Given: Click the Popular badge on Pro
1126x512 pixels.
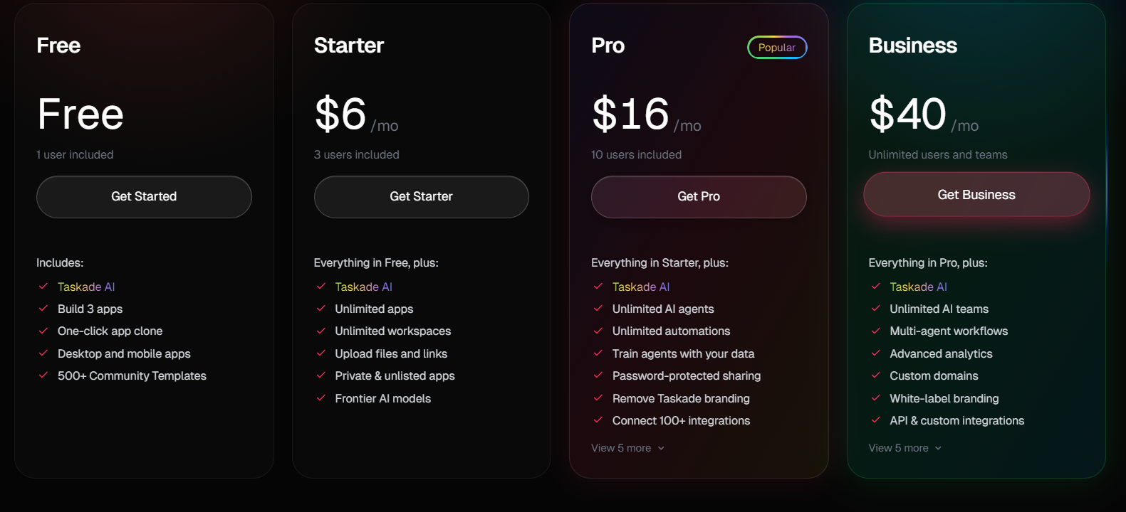Looking at the screenshot, I should tap(776, 48).
